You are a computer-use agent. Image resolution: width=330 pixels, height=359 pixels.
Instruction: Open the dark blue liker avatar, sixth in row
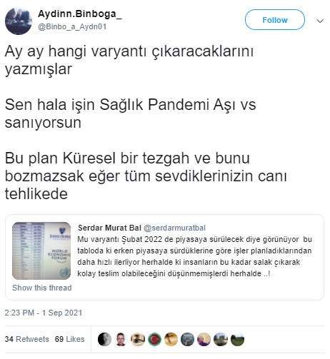[187, 339]
